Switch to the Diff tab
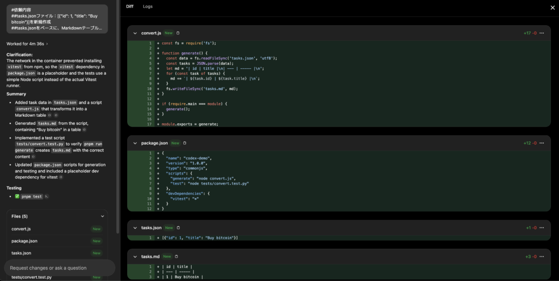559x281 pixels. point(130,7)
